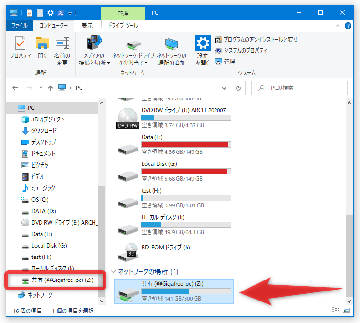
Task: Select the green Manage contextual tab
Action: (x=123, y=13)
